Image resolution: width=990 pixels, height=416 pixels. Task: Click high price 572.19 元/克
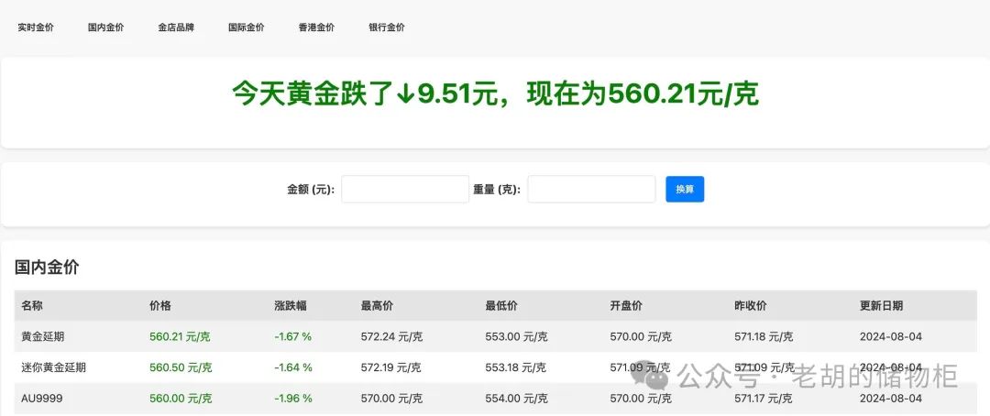tap(390, 367)
